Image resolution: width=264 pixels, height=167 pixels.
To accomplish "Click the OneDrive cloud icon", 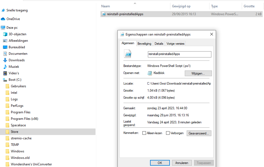I will 3,19.
